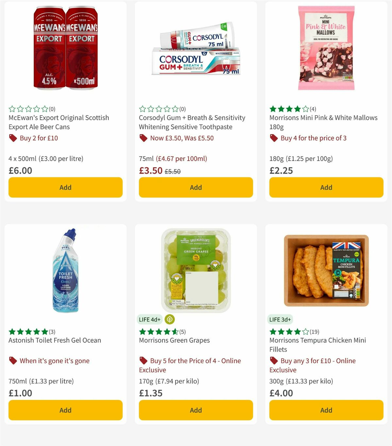Click the red offer tag icon beside 'Buy 2 for £10'
Screen dimensions: 392x446
[x=13, y=138]
